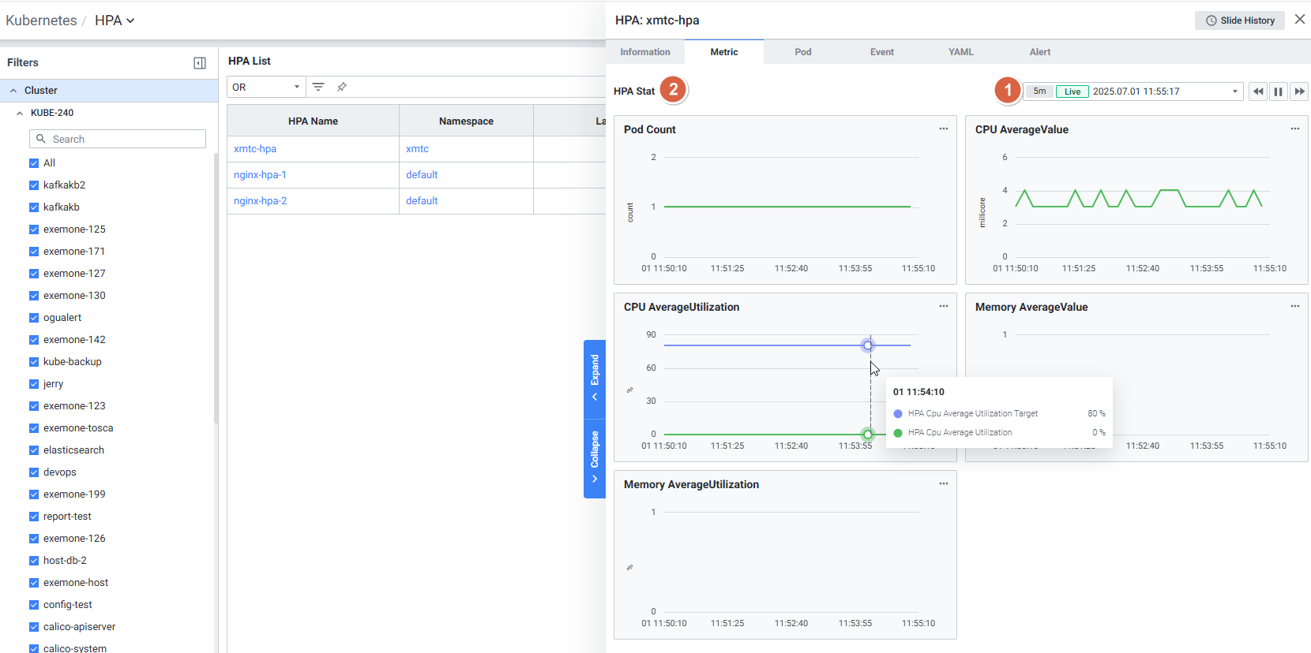The width and height of the screenshot is (1311, 653).
Task: Click the pin icon in the HPA List toolbar
Action: 342,87
